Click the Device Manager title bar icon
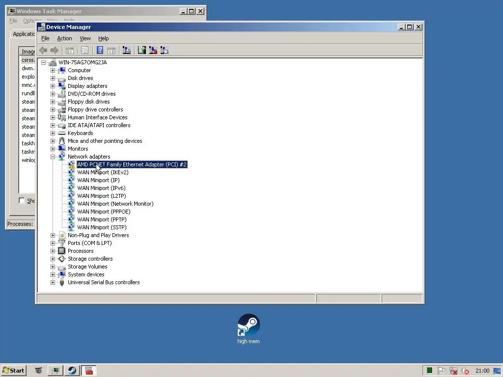Screen dimensions: 503x377 41,27
